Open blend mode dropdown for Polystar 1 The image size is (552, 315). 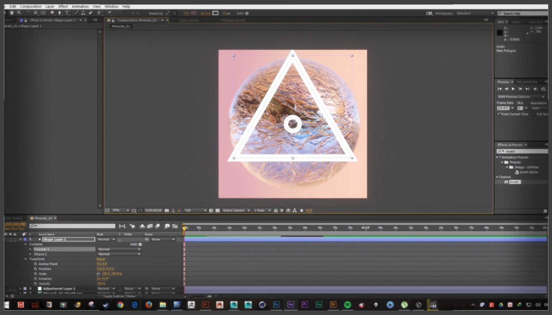point(119,249)
